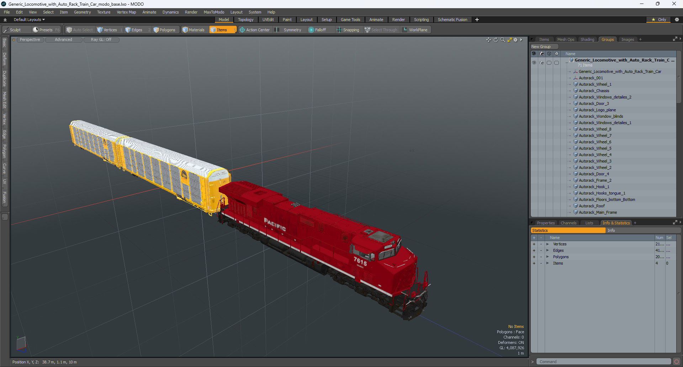Viewport: 683px width, 367px height.
Task: Toggle the Only star button
Action: [x=659, y=20]
